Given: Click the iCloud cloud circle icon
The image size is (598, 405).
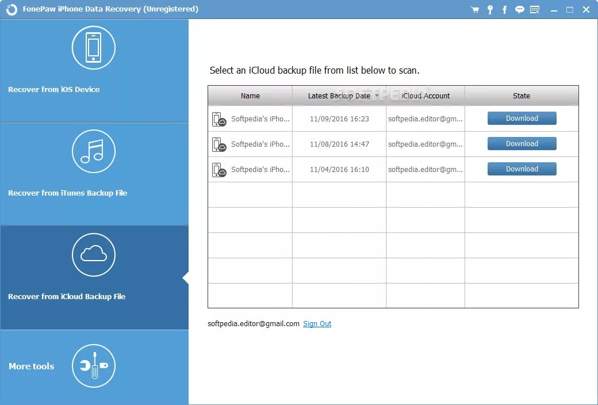Looking at the screenshot, I should tap(93, 255).
